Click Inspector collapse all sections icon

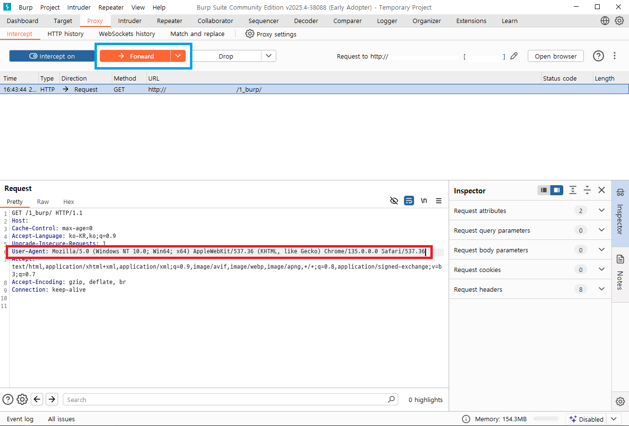587,190
